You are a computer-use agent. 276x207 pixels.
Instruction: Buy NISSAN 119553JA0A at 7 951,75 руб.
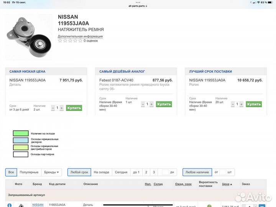pyautogui.click(x=74, y=108)
